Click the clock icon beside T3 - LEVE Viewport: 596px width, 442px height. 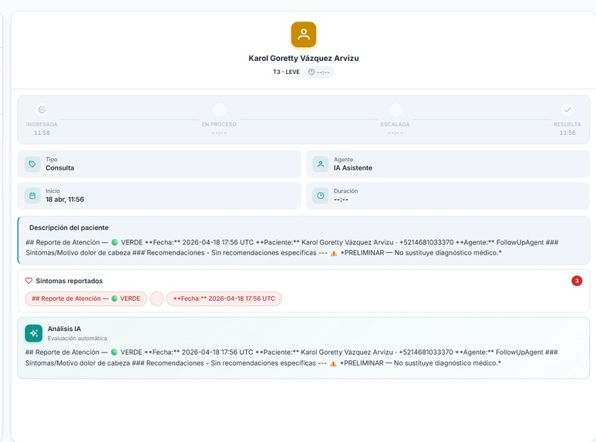(x=311, y=72)
